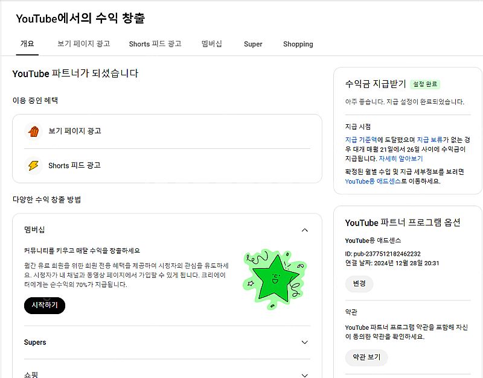
Task: Click the 다양한 수익 창출 방법 heading
Action: (x=47, y=200)
